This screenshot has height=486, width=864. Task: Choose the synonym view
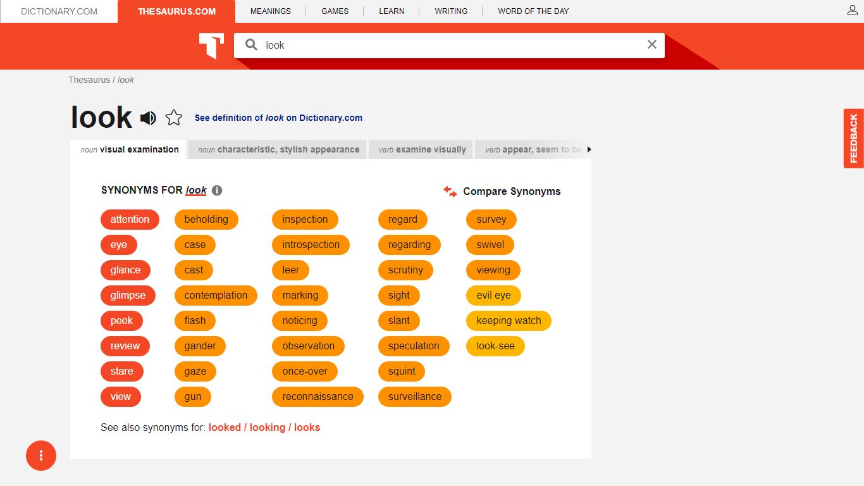121,397
